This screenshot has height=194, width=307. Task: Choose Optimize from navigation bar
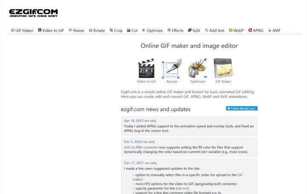tap(152, 31)
